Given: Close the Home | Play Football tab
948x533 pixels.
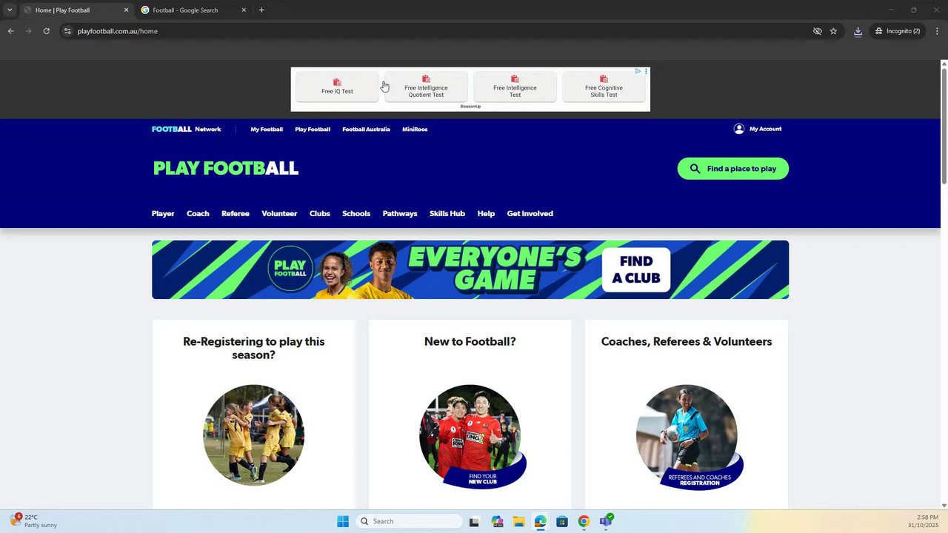Looking at the screenshot, I should click(126, 10).
